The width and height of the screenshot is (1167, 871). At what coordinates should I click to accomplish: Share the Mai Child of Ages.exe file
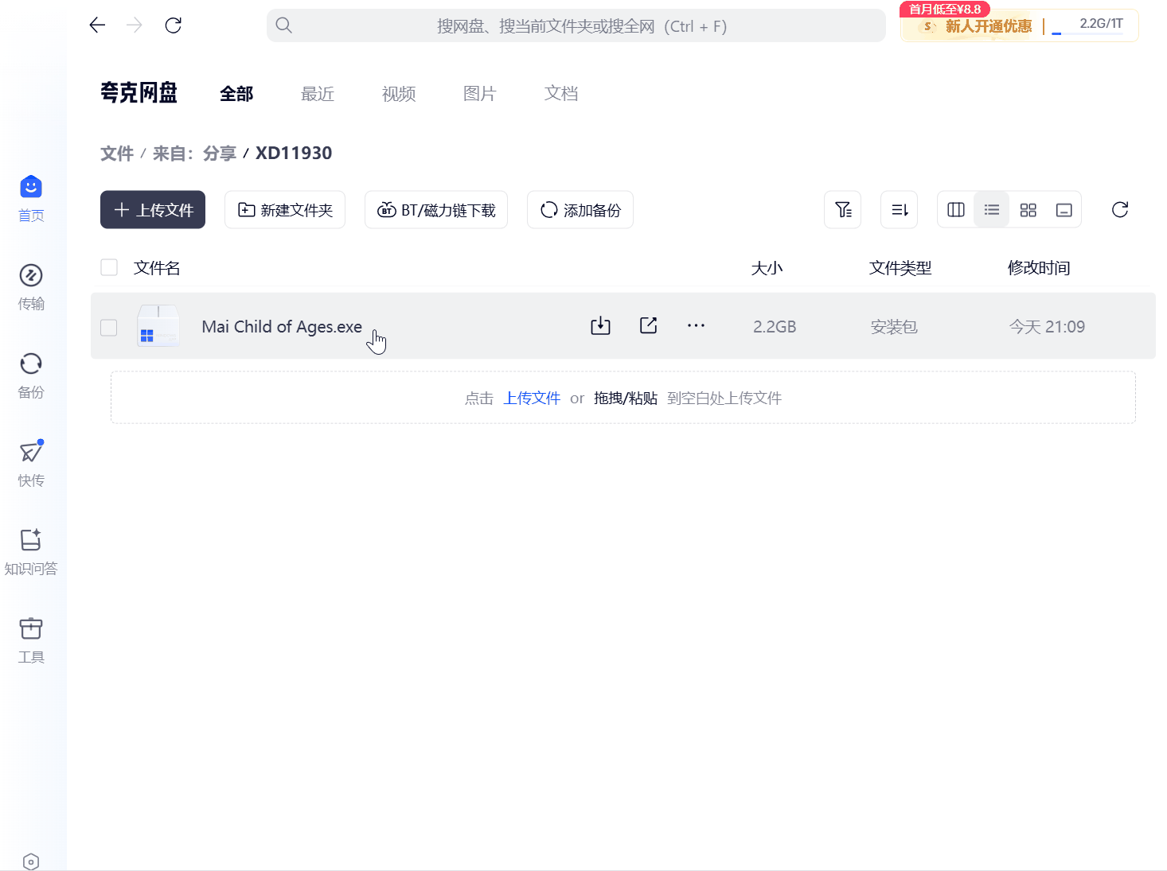point(648,325)
